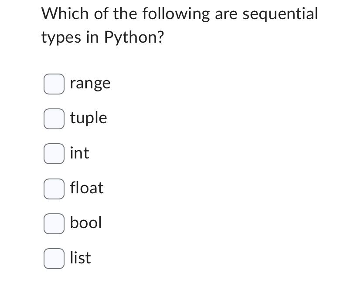Image resolution: width=361 pixels, height=283 pixels.
Task: Select tuple by clicking its label
Action: click(x=89, y=118)
